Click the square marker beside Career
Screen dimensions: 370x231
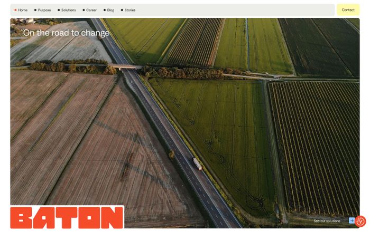(x=84, y=10)
